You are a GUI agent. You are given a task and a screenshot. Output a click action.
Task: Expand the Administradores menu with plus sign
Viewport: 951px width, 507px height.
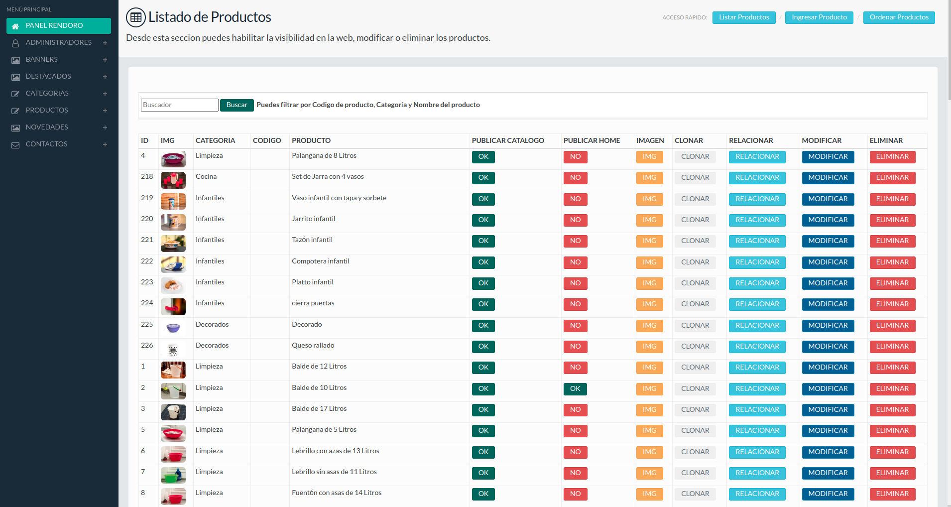tap(105, 43)
